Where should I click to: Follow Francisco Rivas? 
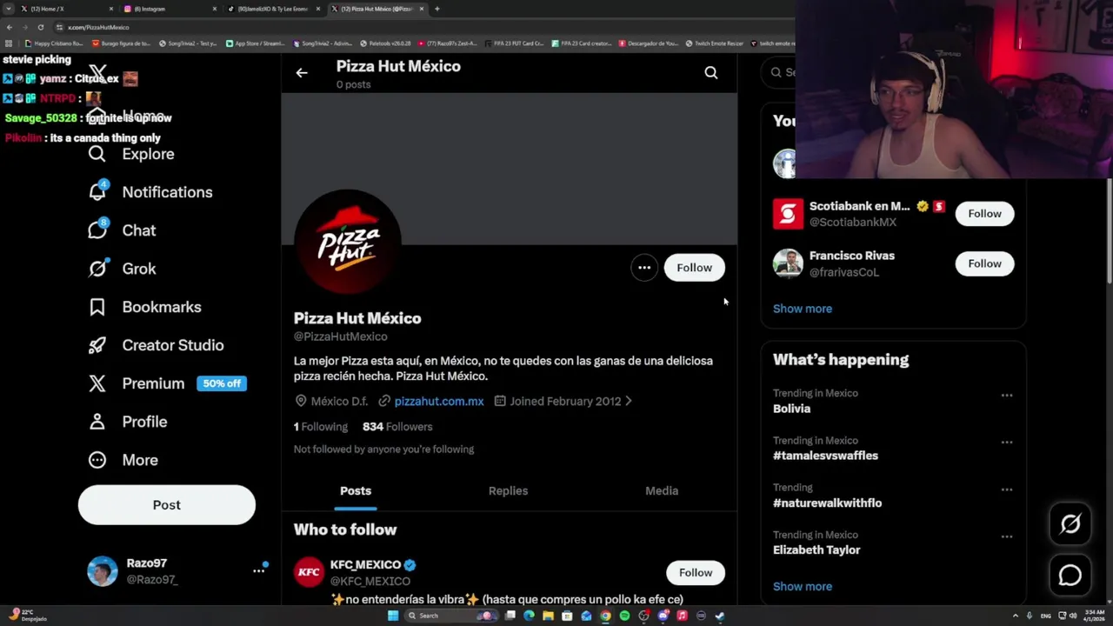[x=984, y=263]
